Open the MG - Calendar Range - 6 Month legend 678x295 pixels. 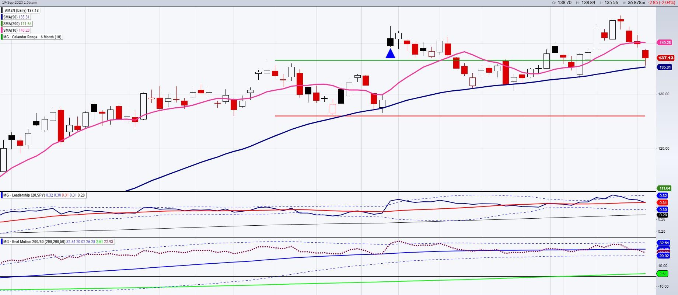click(32, 37)
